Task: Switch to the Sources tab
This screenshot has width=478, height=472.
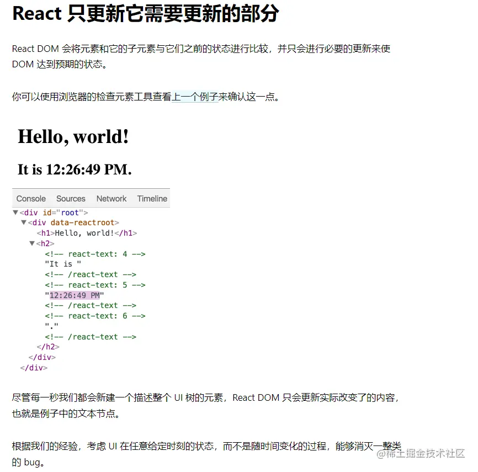Action: 71,199
